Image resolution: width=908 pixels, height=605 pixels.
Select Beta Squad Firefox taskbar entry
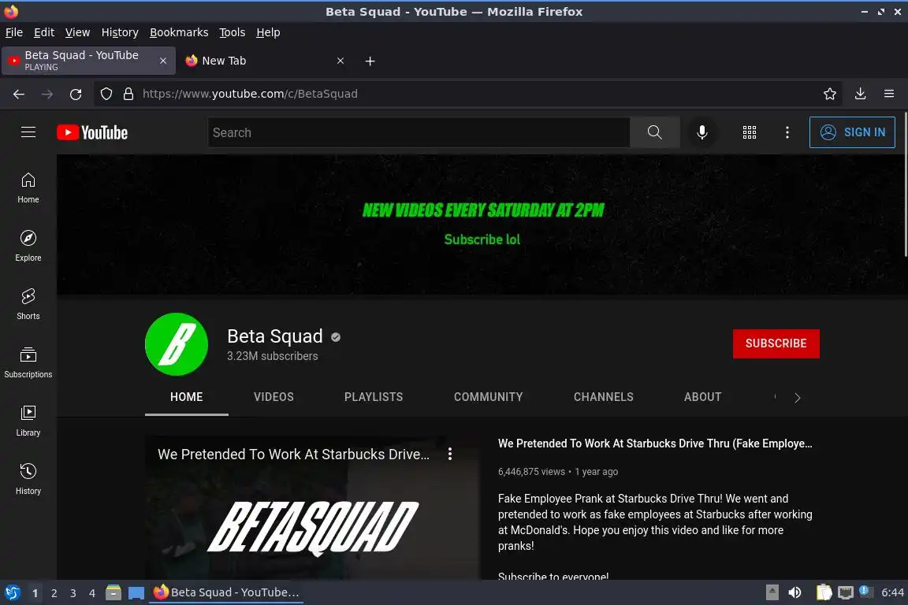coord(226,592)
